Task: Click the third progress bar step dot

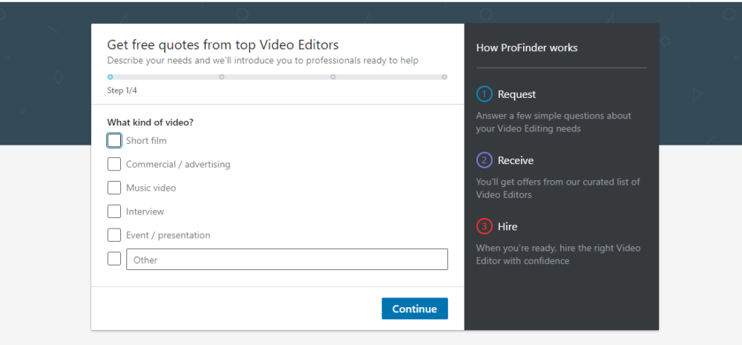Action: [x=333, y=76]
